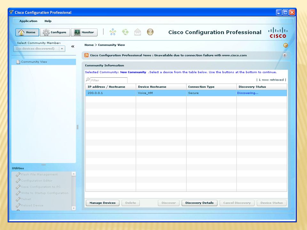Select the Reload Device utility
The height and width of the screenshot is (230, 307).
click(x=32, y=205)
